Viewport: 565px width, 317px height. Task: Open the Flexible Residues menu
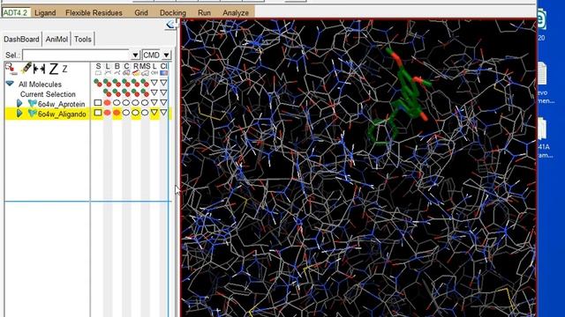click(x=94, y=12)
